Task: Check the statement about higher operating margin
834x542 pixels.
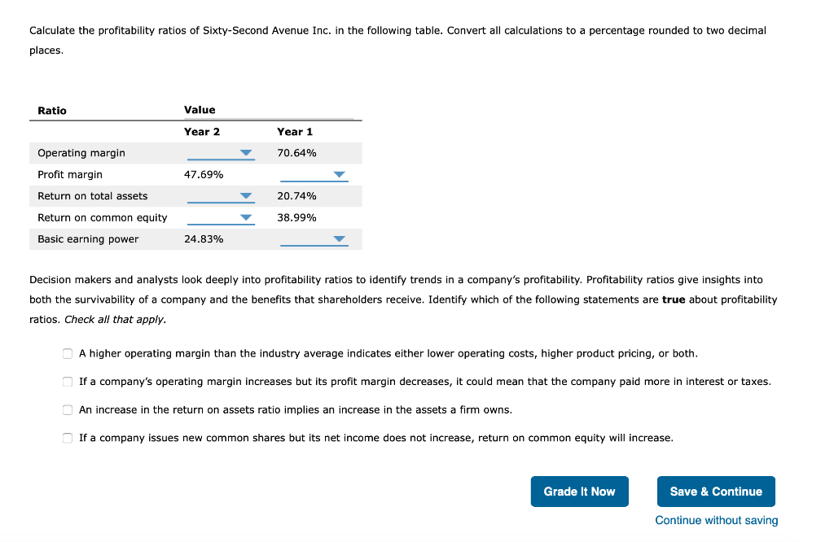Action: (x=68, y=353)
